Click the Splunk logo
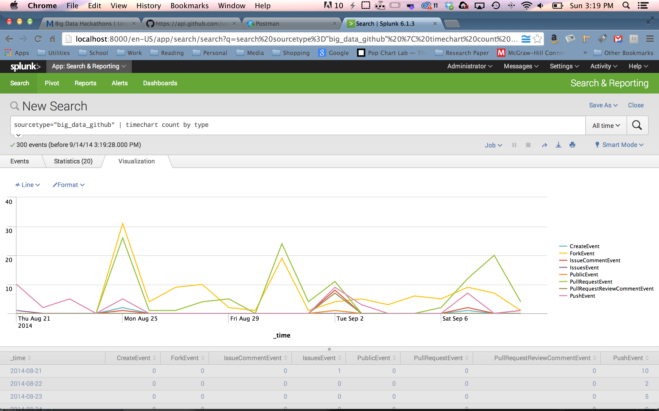 click(x=25, y=66)
